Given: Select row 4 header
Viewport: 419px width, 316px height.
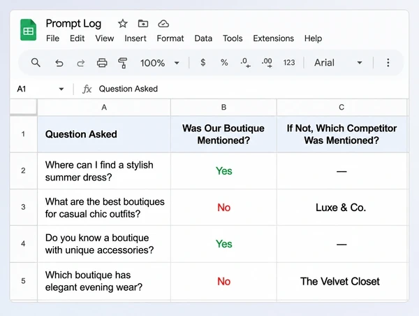Looking at the screenshot, I should (x=24, y=243).
